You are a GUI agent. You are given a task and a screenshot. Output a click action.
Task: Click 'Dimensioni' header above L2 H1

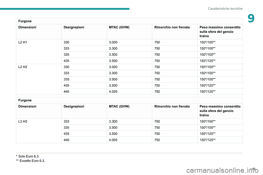[27, 27]
